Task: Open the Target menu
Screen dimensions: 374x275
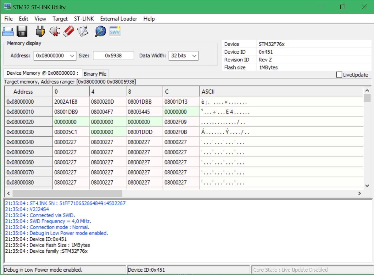Action: 60,19
